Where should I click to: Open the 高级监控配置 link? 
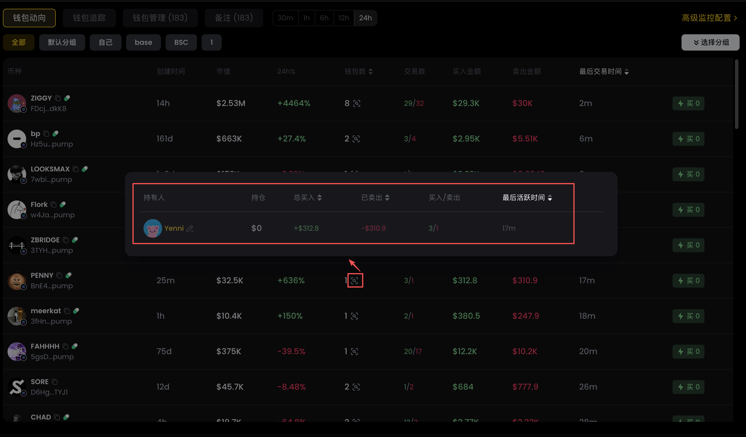(709, 18)
